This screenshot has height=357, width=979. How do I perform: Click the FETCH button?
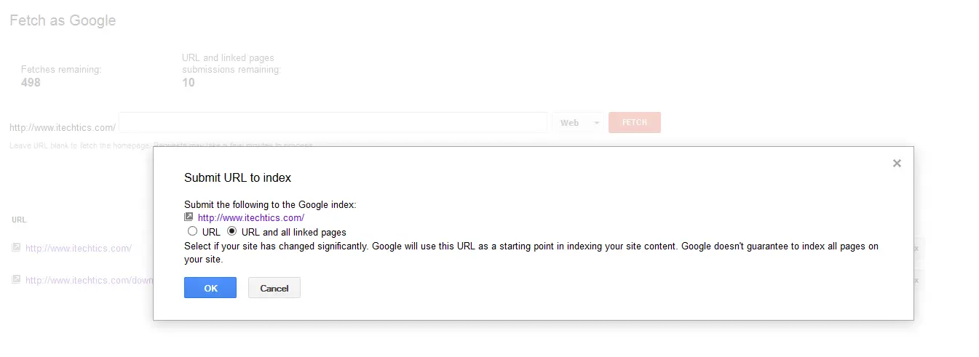pos(635,122)
